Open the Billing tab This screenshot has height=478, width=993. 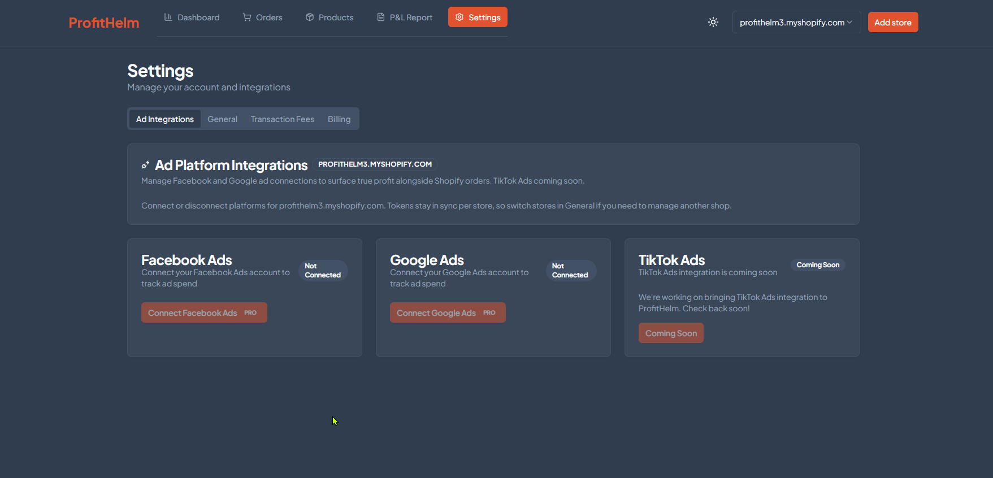tap(339, 119)
